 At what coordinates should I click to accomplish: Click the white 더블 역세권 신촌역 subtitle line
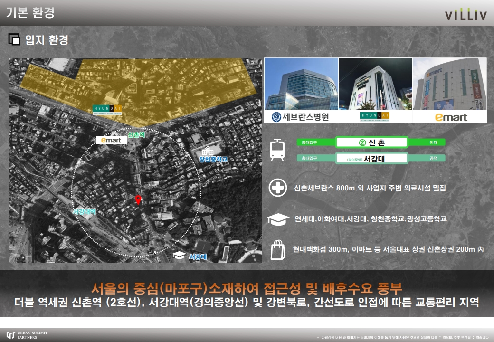click(247, 302)
